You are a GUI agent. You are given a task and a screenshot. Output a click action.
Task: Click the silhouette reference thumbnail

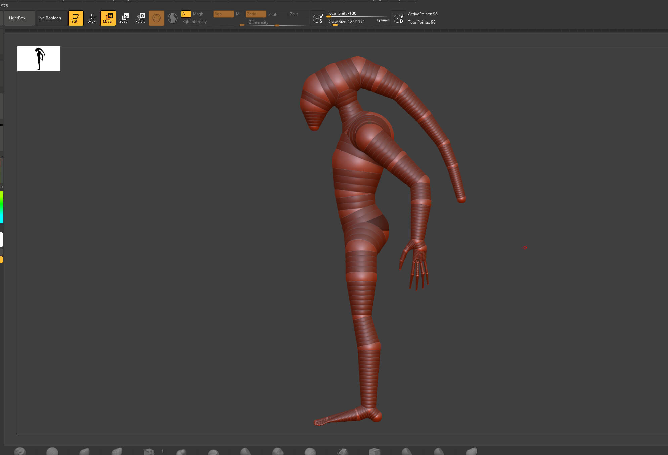39,59
